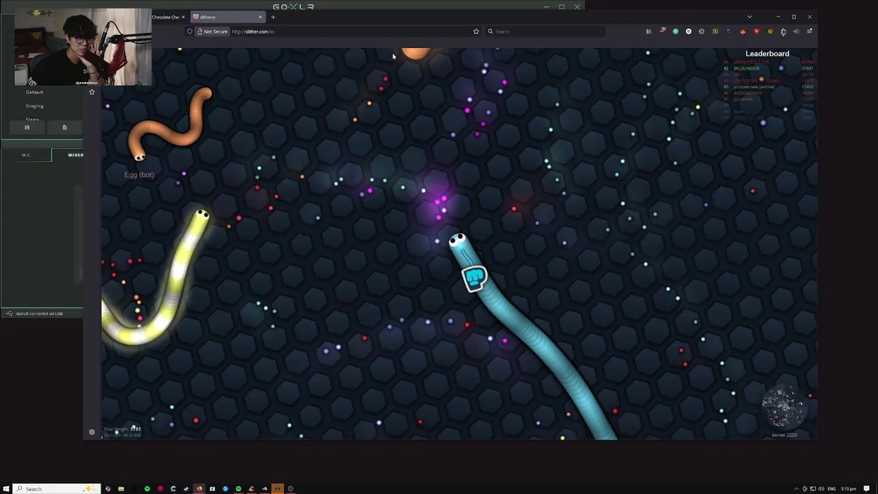Open the Windows Start menu
Image resolution: width=878 pixels, height=494 pixels.
(x=6, y=489)
